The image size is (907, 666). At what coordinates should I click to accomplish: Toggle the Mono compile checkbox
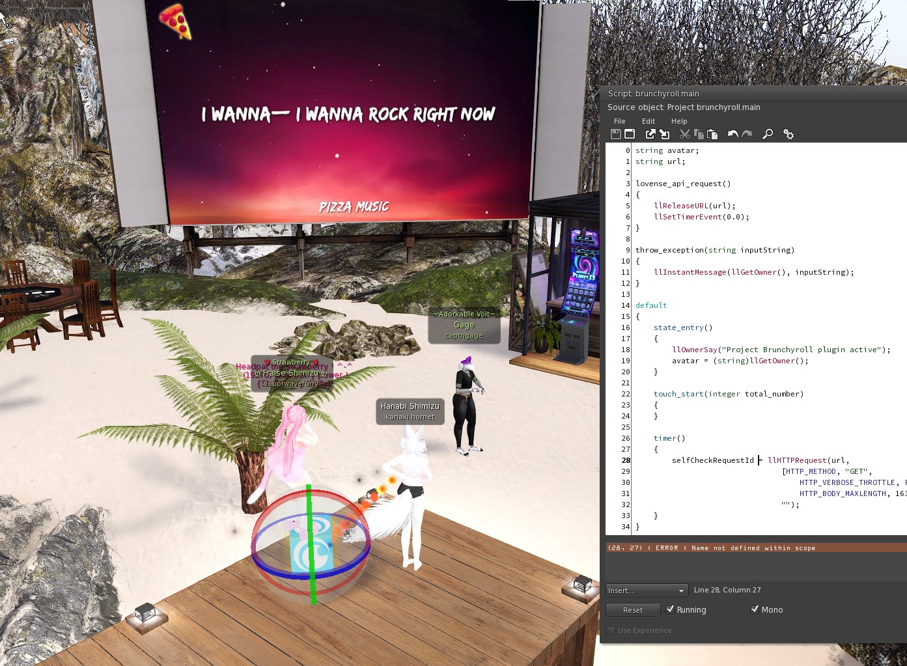coord(755,609)
